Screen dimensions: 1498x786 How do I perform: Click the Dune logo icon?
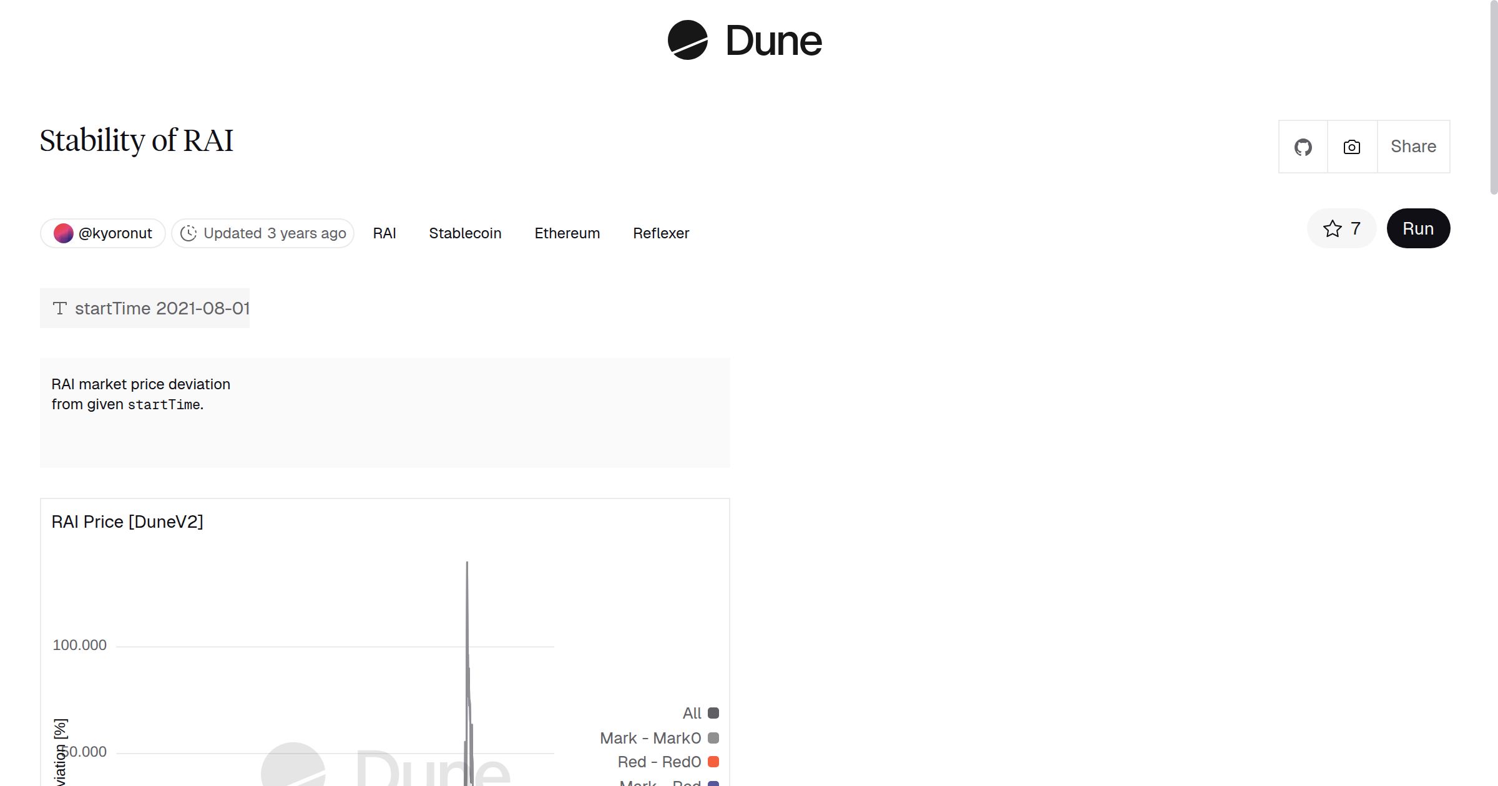[x=687, y=41]
